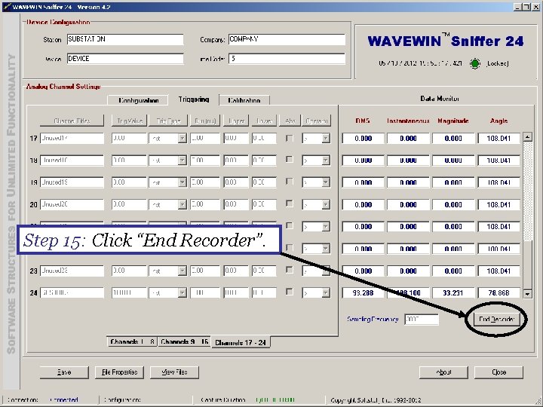Toggle the Abs checkbox for channel 23
This screenshot has width=543, height=407.
click(x=290, y=270)
